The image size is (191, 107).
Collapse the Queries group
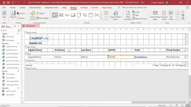click(18, 43)
